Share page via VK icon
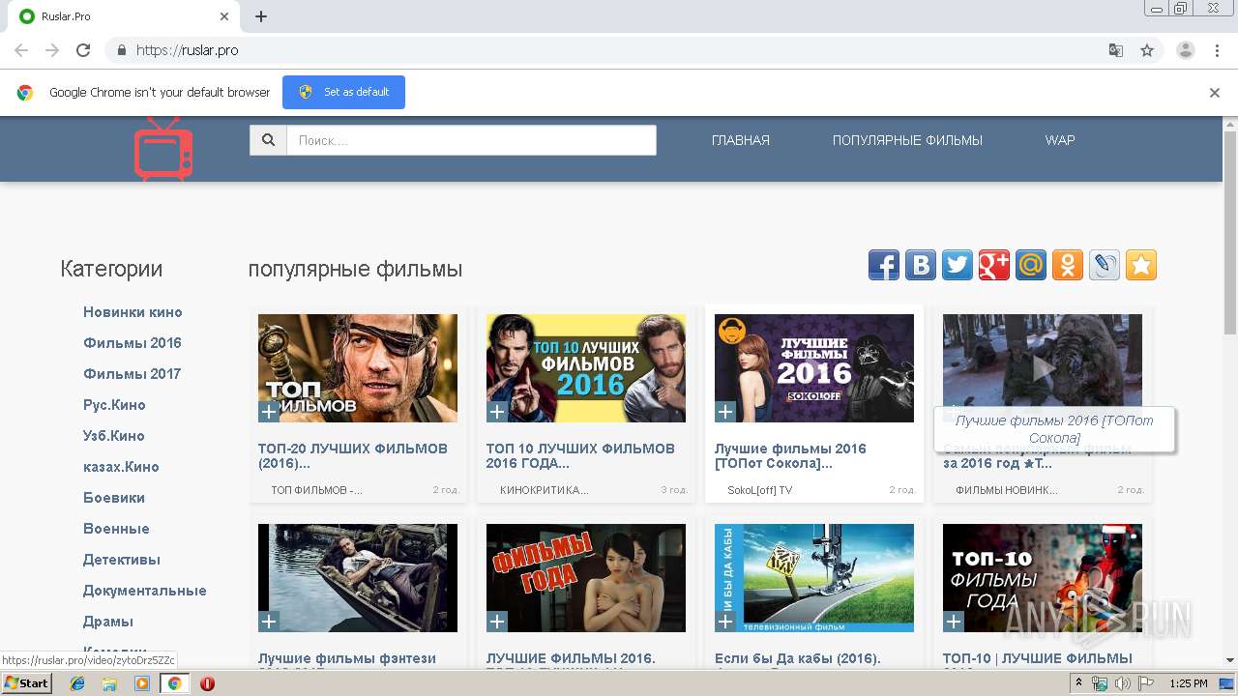Viewport: 1238px width, 696px height. point(921,265)
